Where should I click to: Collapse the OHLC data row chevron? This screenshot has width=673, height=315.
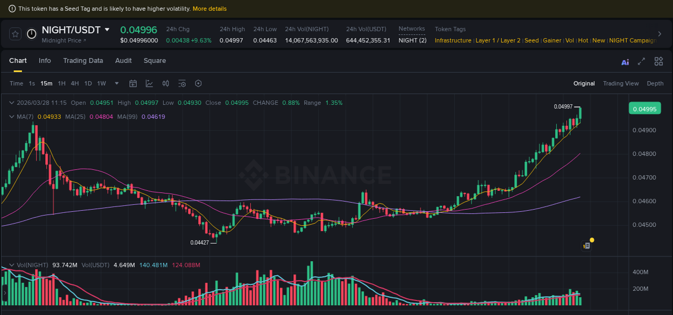12,102
